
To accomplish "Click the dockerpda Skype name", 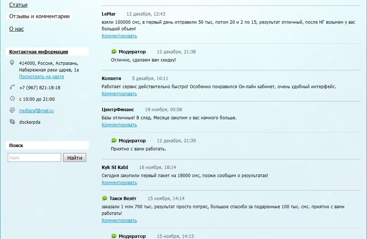I will (30, 122).
